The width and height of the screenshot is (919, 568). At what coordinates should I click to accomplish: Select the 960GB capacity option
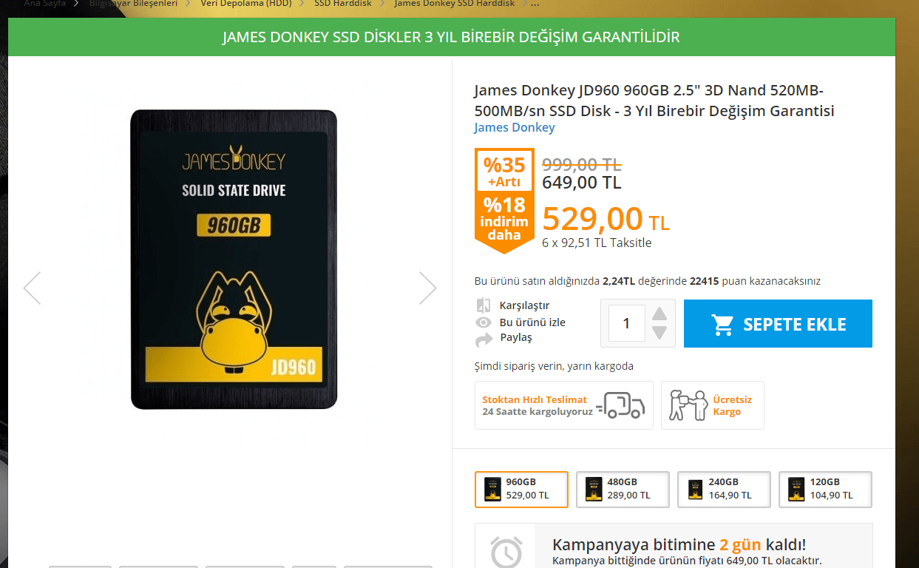(x=521, y=490)
